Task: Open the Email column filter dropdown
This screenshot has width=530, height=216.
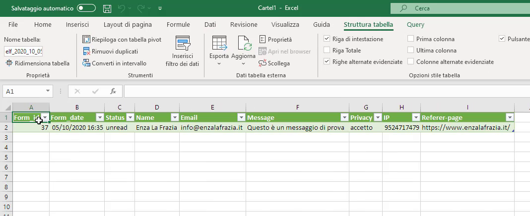Action: [x=241, y=117]
